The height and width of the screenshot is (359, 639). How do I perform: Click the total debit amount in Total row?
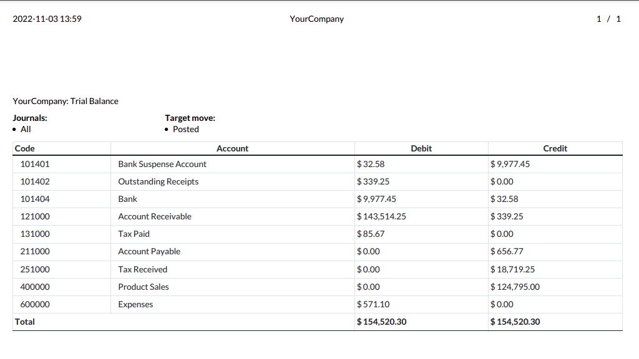[x=381, y=322]
